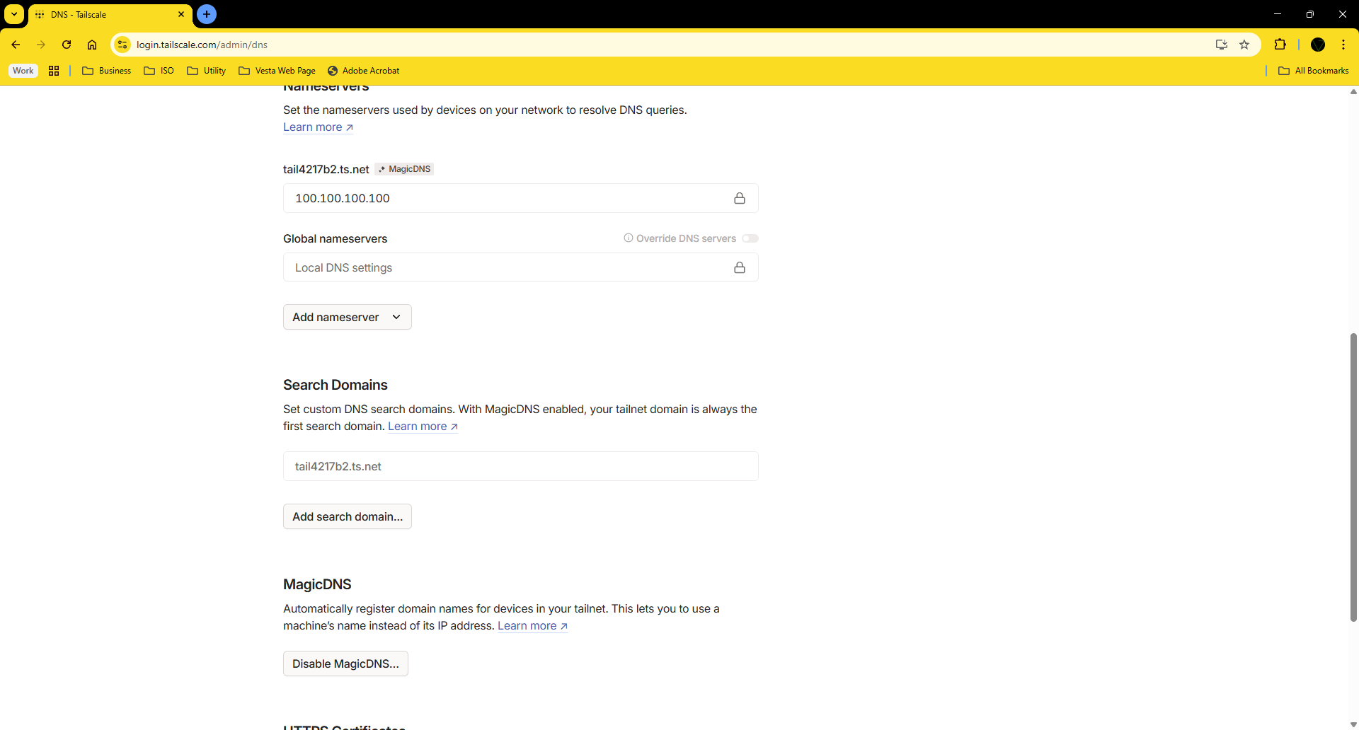Screen dimensions: 1359x730
Task: Click lock icon in 100.100.100.100 row
Action: 740,198
